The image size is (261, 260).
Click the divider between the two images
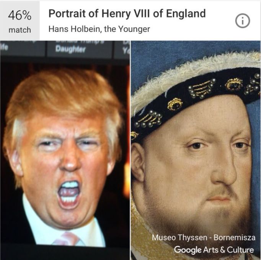tap(130, 150)
